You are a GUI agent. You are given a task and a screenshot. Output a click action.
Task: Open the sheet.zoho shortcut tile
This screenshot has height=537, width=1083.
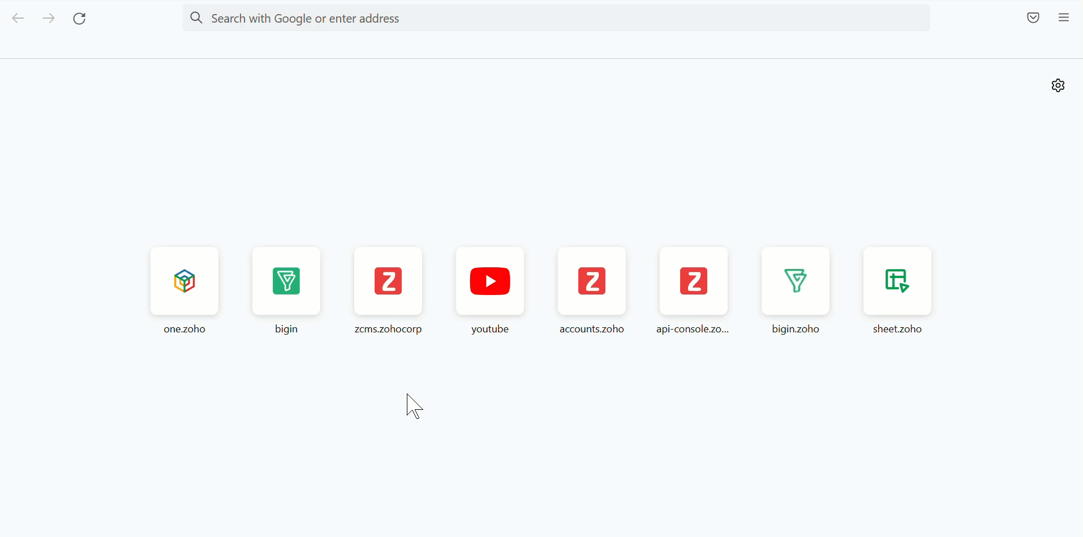coord(897,281)
